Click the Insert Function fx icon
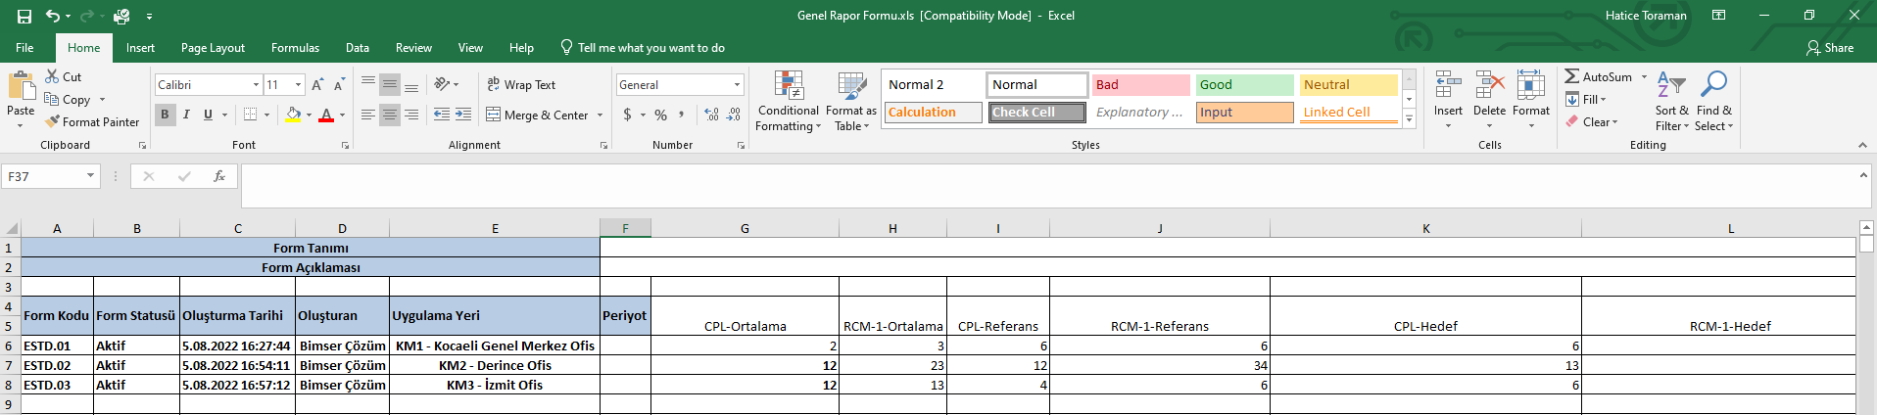The image size is (1877, 415). tap(219, 176)
